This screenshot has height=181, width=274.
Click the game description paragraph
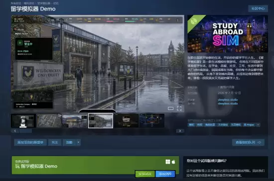click(x=225, y=68)
